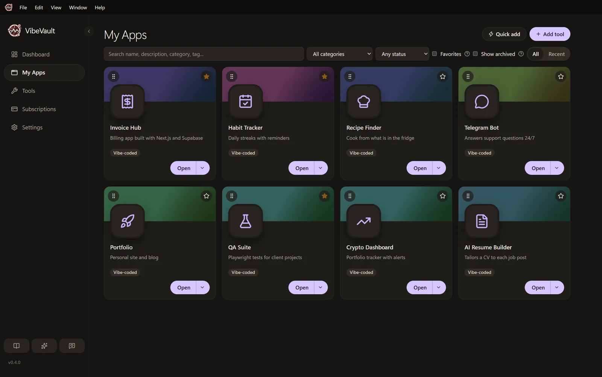
Task: Click the drag handle on Crypto Dashboard card
Action: (x=350, y=196)
